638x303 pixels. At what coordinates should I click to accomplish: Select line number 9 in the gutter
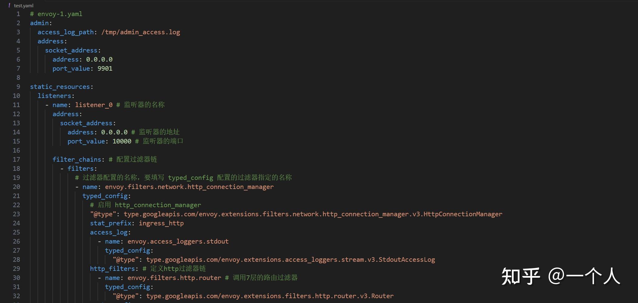(x=18, y=87)
